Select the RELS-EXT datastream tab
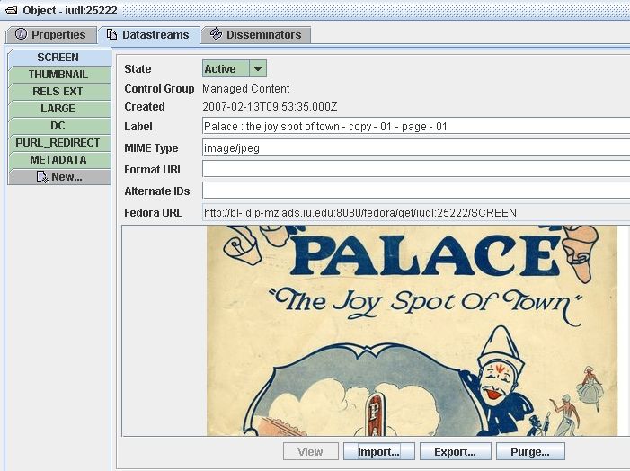 coord(58,92)
